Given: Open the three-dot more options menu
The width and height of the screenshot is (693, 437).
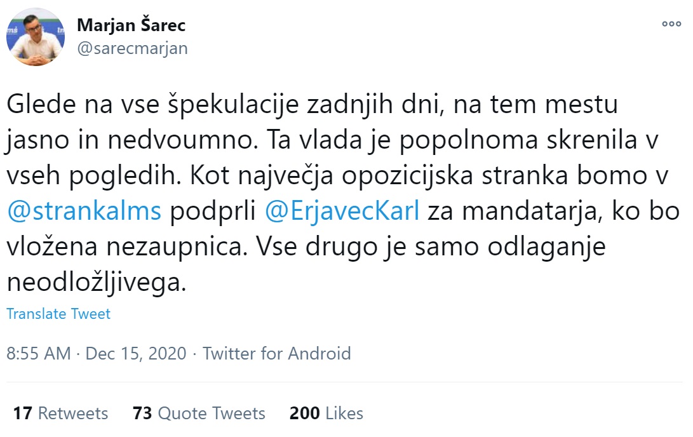Looking at the screenshot, I should pos(671,24).
